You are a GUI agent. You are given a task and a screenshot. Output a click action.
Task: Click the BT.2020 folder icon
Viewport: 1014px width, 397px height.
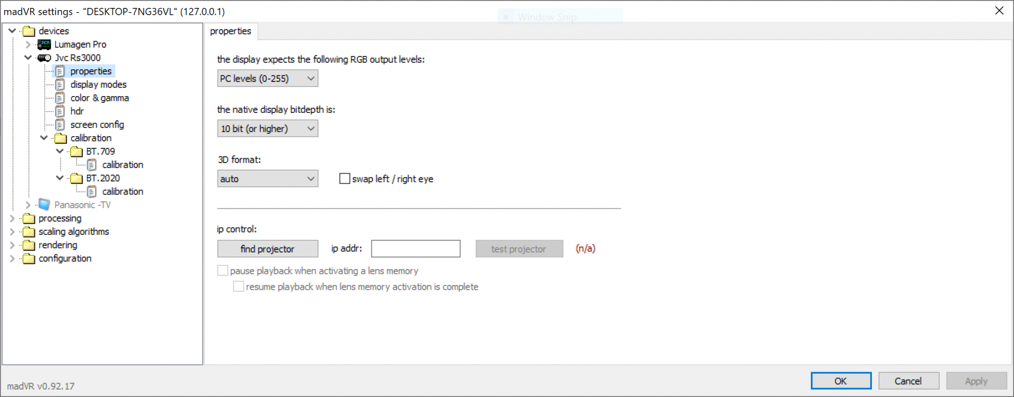pos(77,178)
